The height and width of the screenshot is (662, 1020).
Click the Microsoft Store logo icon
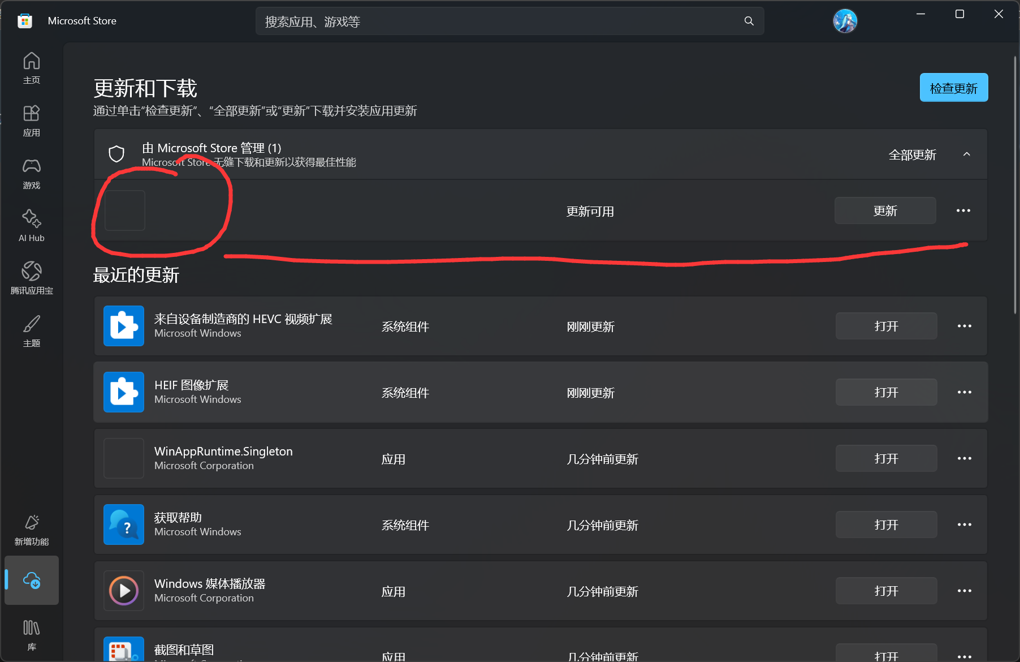click(x=24, y=21)
